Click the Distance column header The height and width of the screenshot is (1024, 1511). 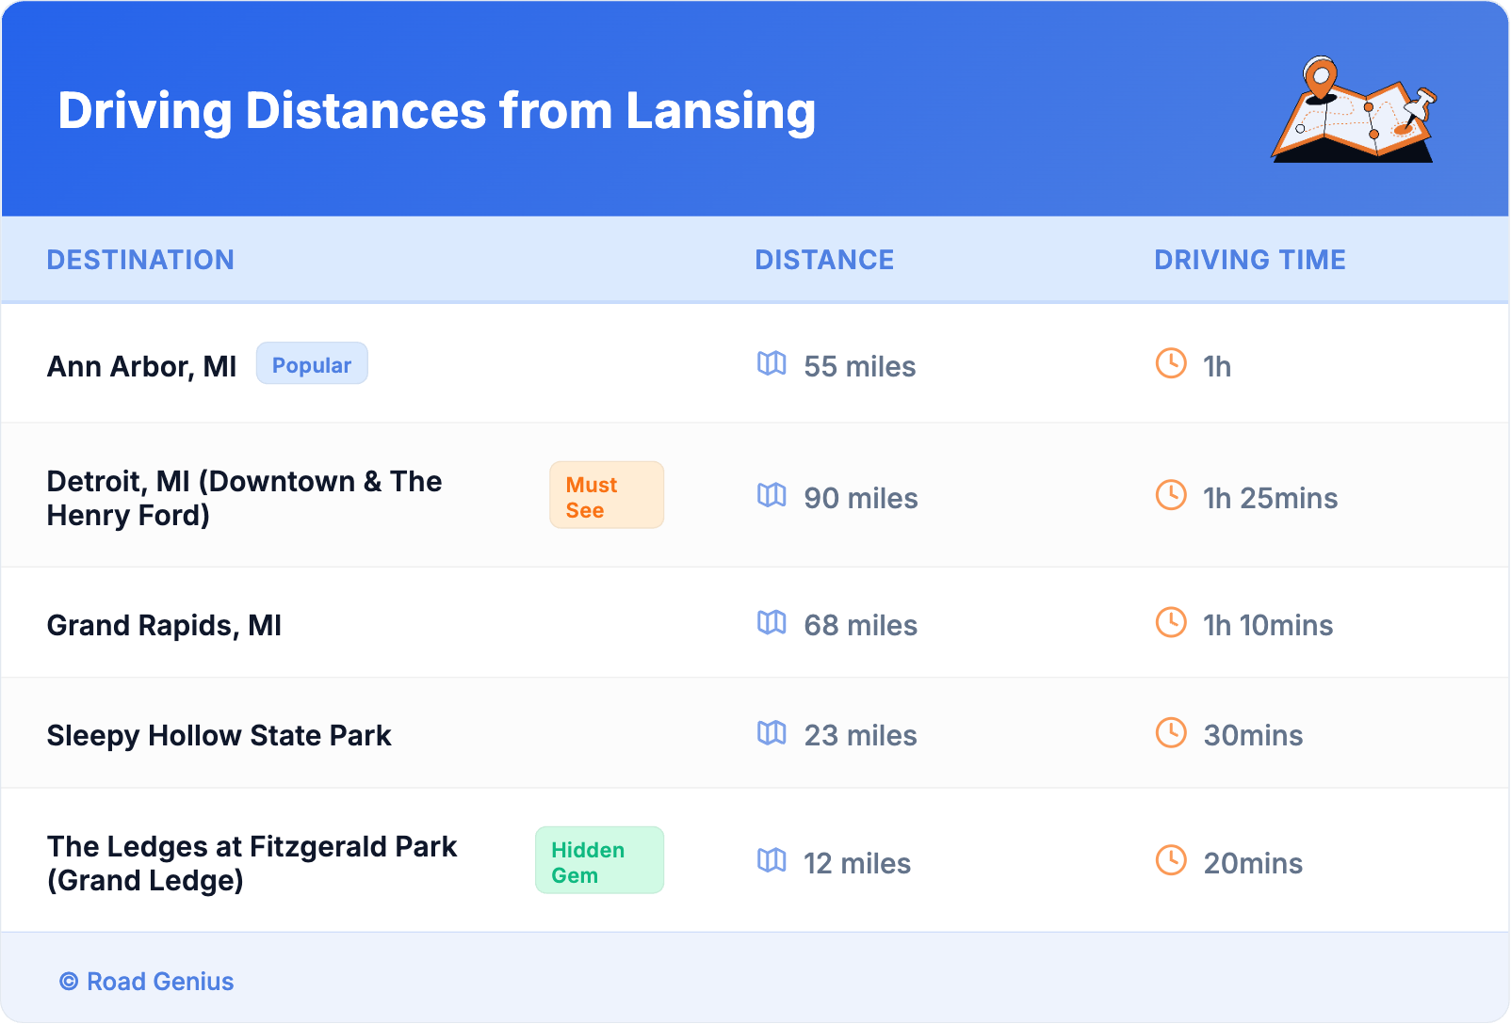coord(824,260)
